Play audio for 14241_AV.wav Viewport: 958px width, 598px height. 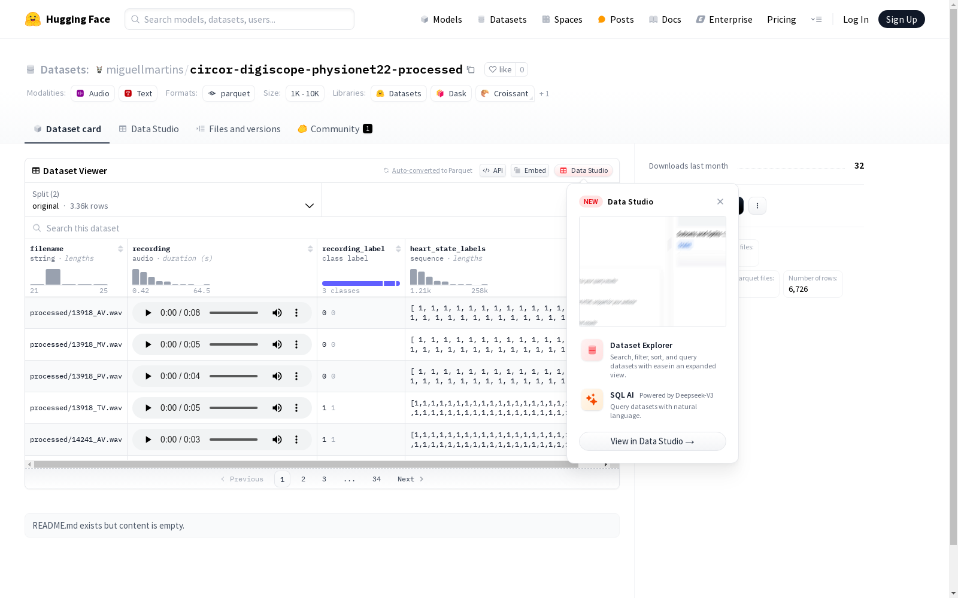tap(148, 440)
